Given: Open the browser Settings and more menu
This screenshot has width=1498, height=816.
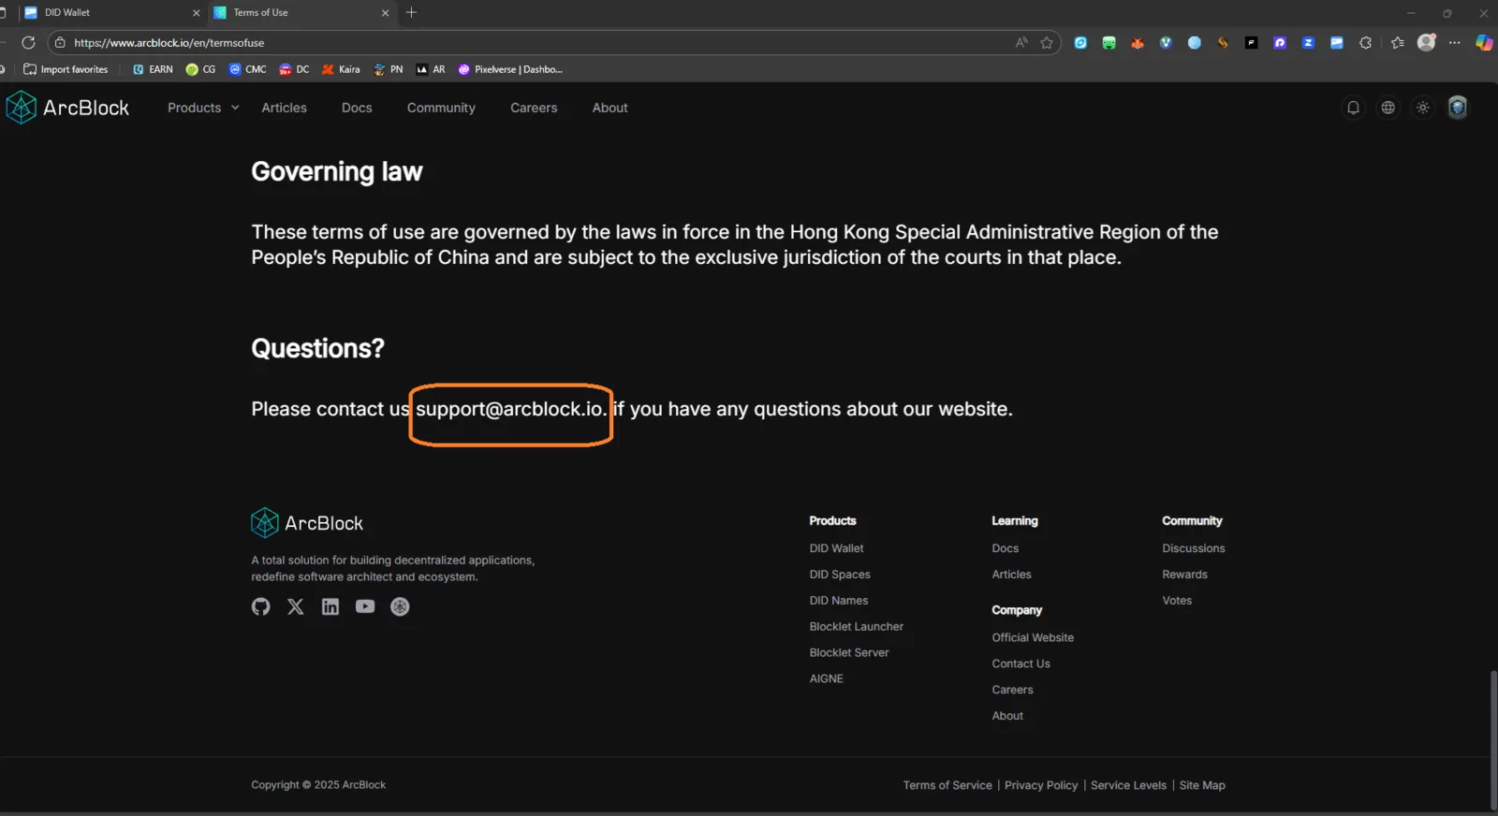Looking at the screenshot, I should [x=1455, y=42].
